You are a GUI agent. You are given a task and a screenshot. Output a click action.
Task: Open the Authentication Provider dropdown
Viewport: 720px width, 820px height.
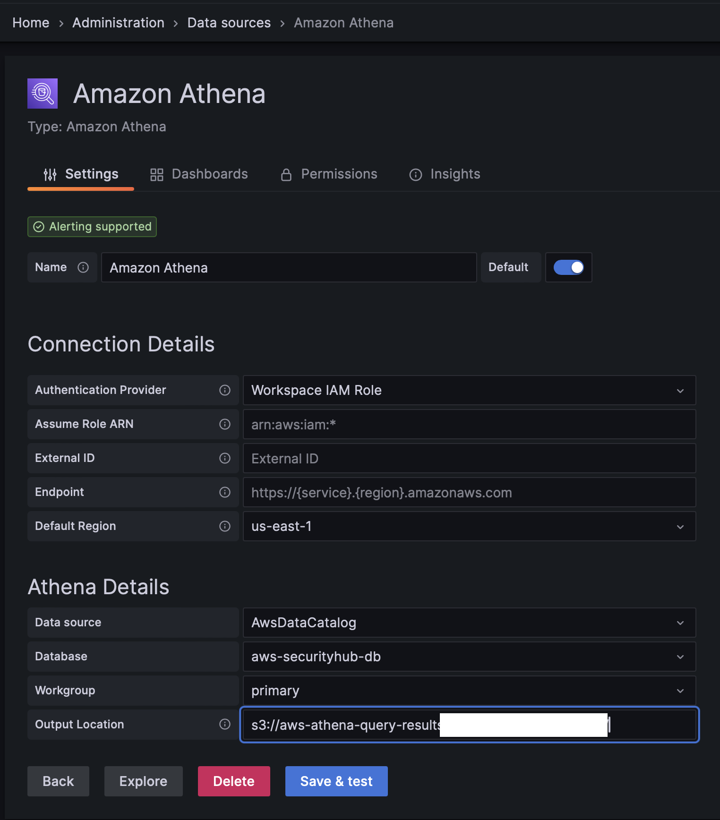469,390
